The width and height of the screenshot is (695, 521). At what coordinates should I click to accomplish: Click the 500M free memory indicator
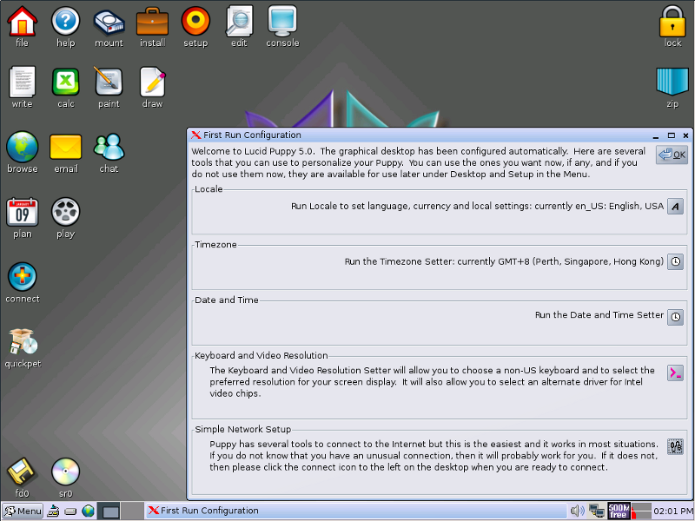619,511
